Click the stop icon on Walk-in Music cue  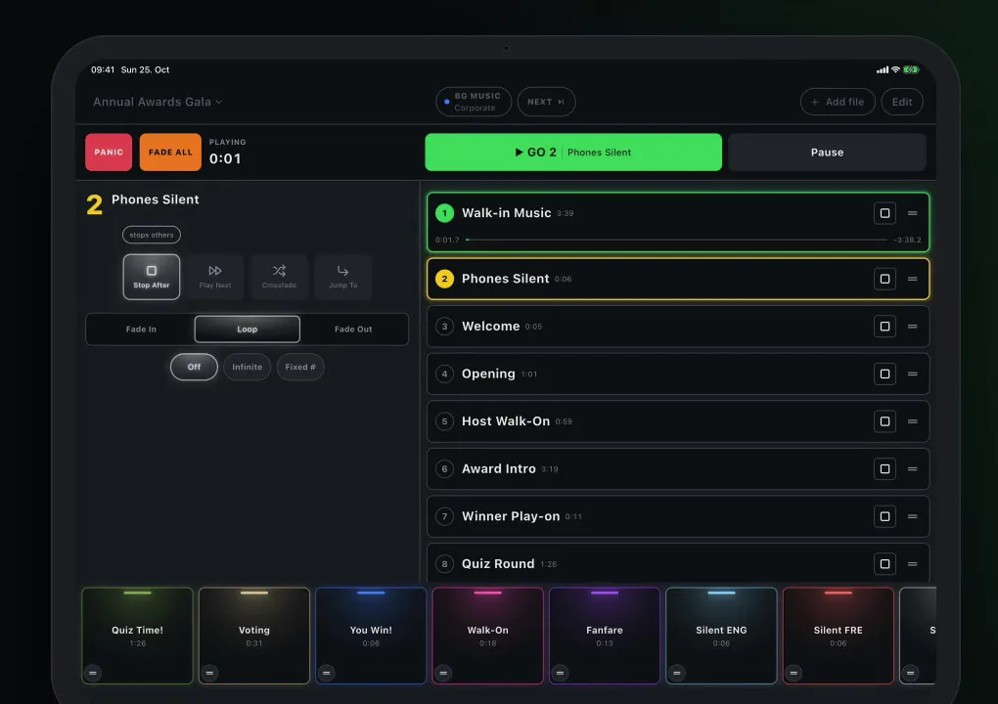[885, 213]
